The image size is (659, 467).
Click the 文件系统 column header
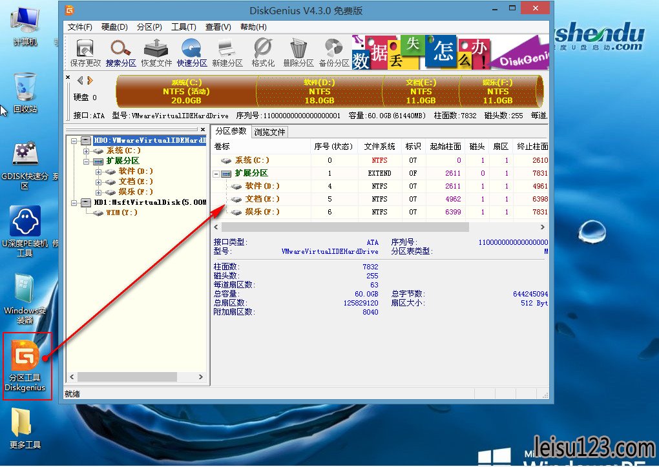[379, 146]
